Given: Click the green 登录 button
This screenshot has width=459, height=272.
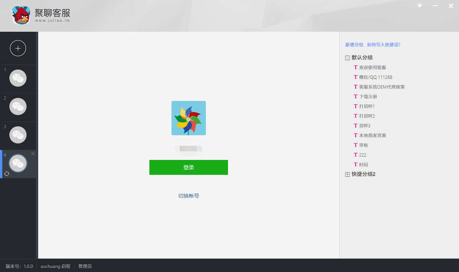Looking at the screenshot, I should tap(189, 167).
